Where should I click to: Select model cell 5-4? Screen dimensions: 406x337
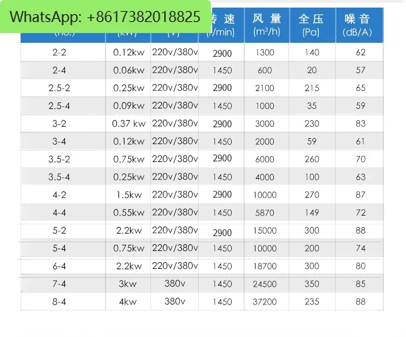(x=60, y=248)
